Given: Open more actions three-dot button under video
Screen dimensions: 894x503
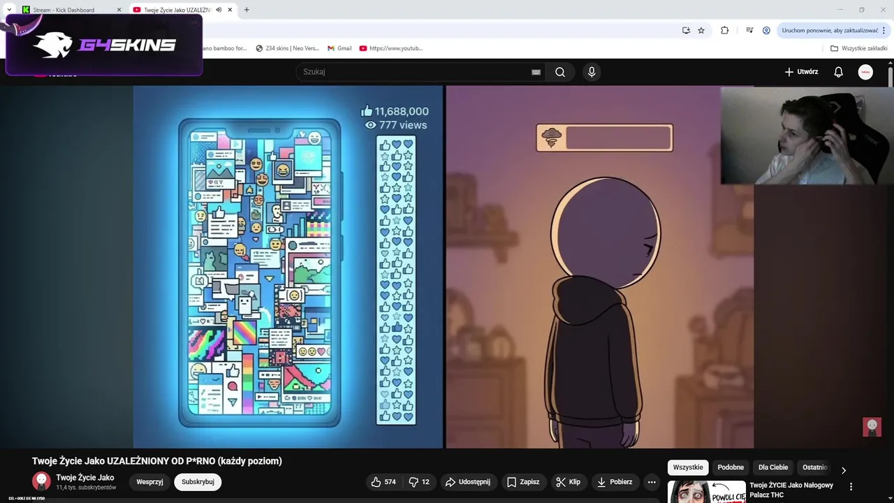Looking at the screenshot, I should 652,482.
